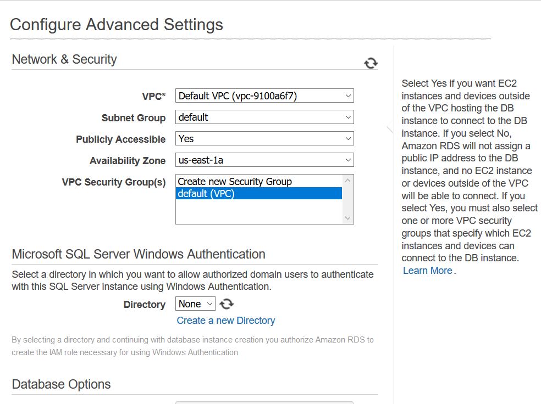
Task: Click the Availability Zone label
Action: point(128,161)
